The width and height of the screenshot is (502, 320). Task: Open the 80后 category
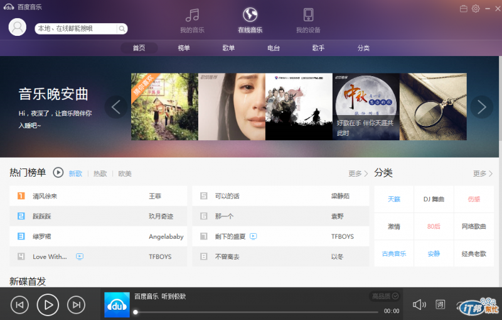pos(434,226)
